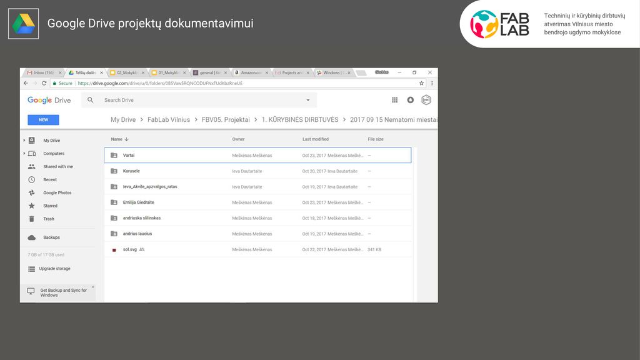
Task: Switch to the 02_Mokykla tab
Action: [127, 72]
